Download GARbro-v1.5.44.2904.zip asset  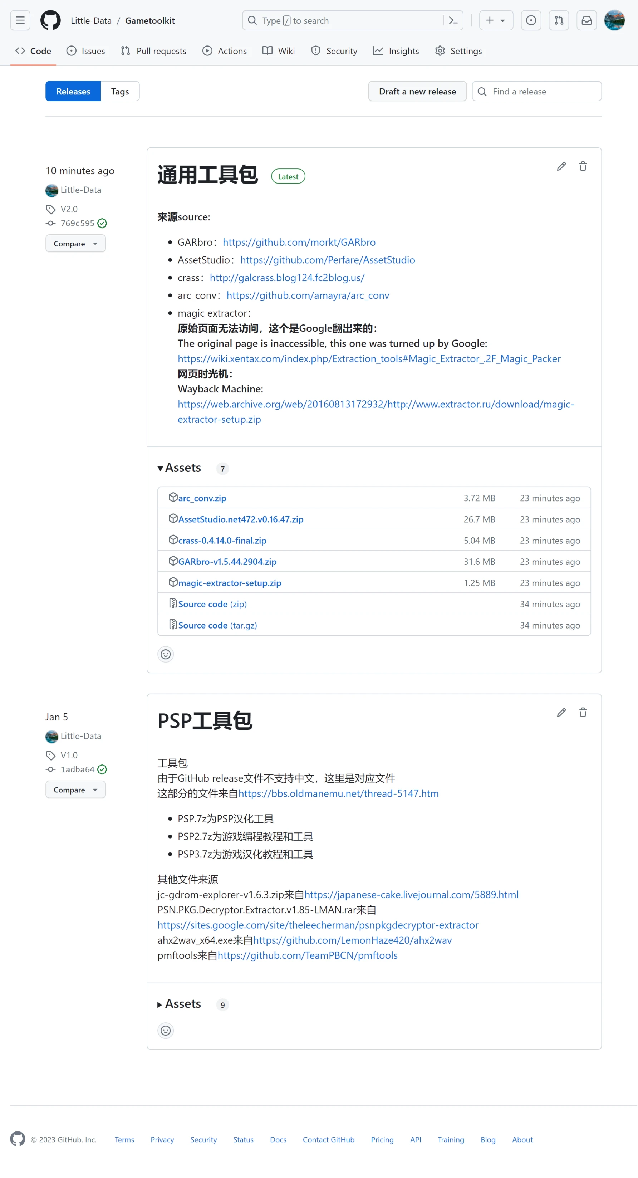[227, 562]
